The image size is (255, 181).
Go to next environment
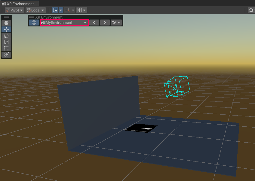point(105,23)
